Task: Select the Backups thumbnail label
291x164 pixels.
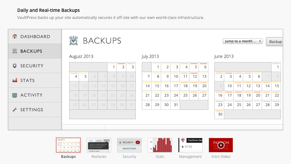Action: click(x=68, y=157)
